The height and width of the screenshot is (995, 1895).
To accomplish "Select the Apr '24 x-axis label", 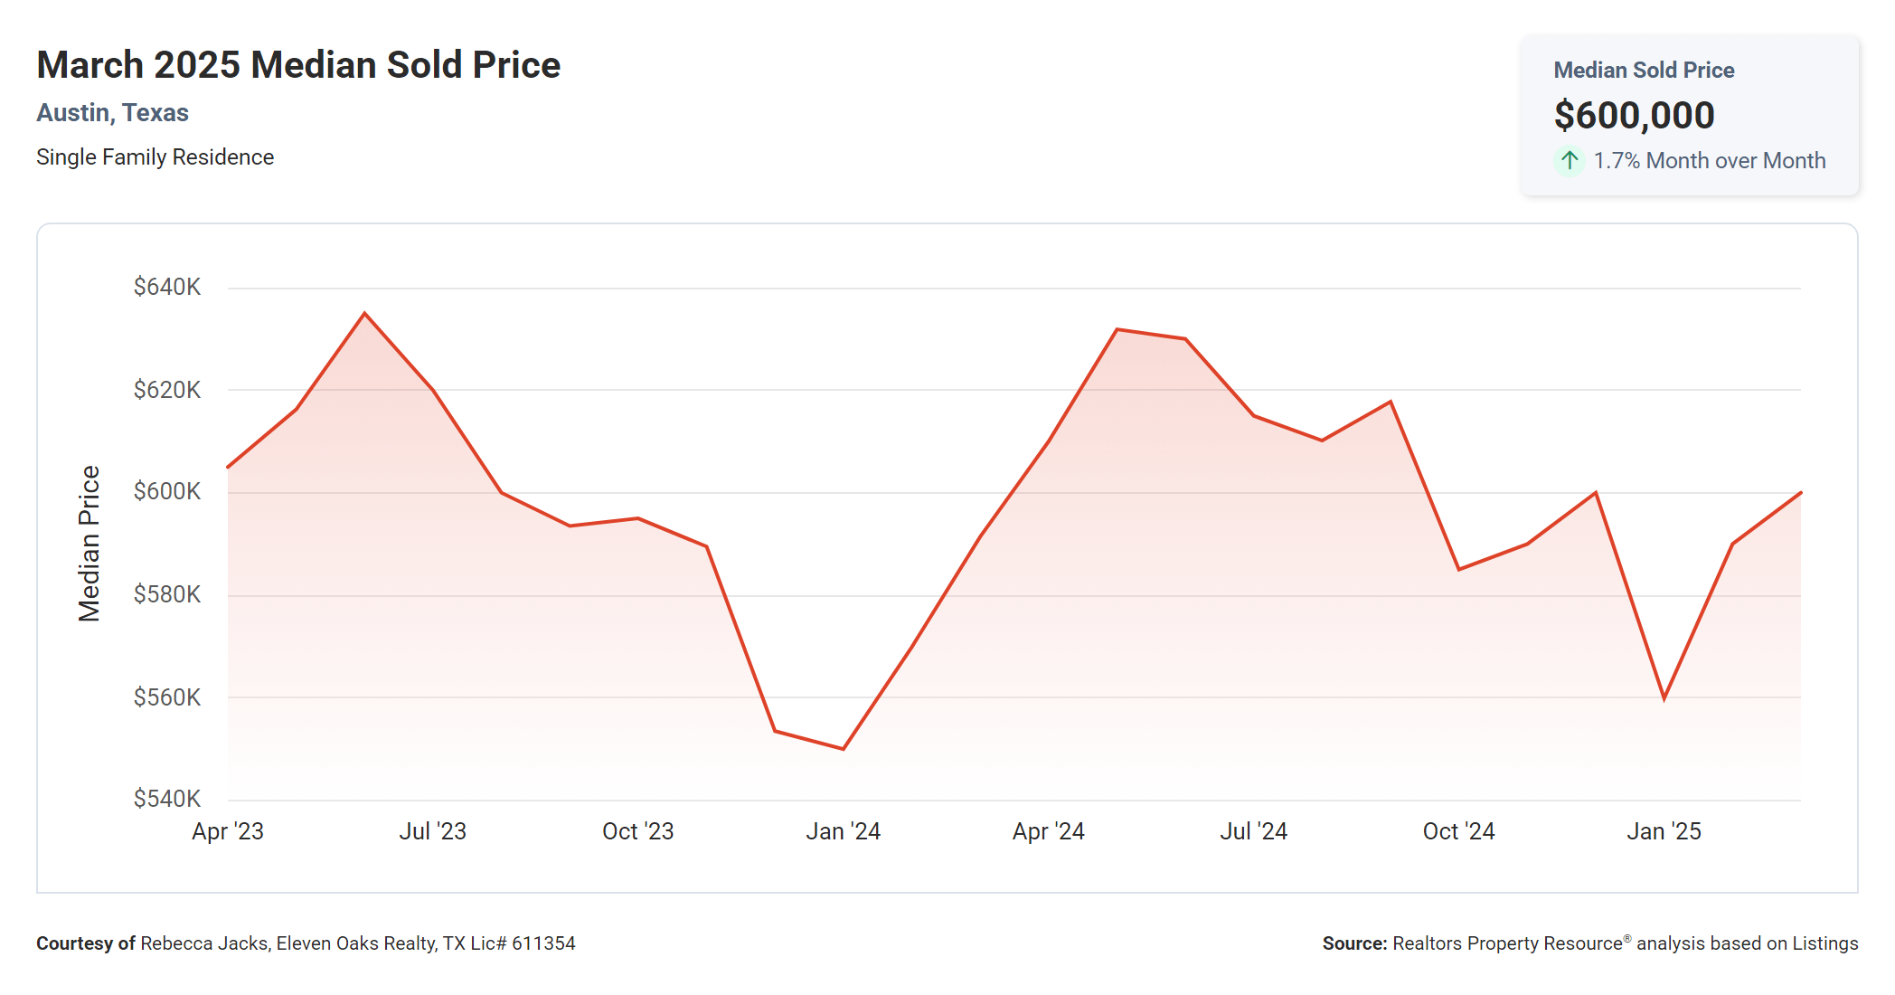I will (x=1049, y=831).
